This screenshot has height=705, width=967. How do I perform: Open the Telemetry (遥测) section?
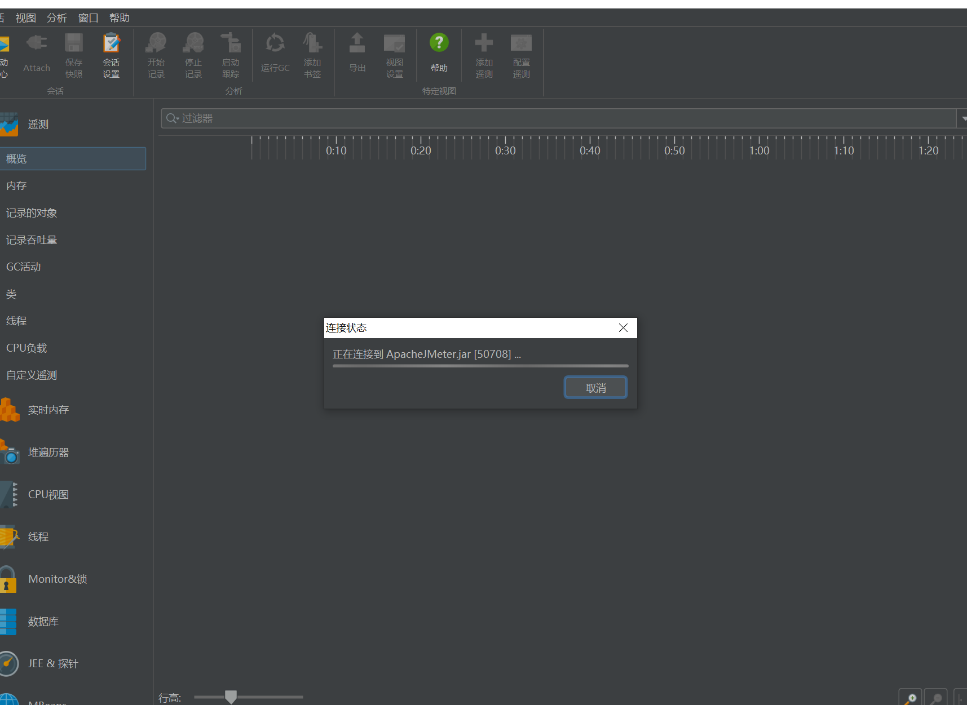point(38,125)
